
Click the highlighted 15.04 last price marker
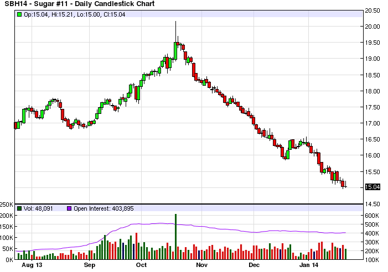click(x=373, y=187)
